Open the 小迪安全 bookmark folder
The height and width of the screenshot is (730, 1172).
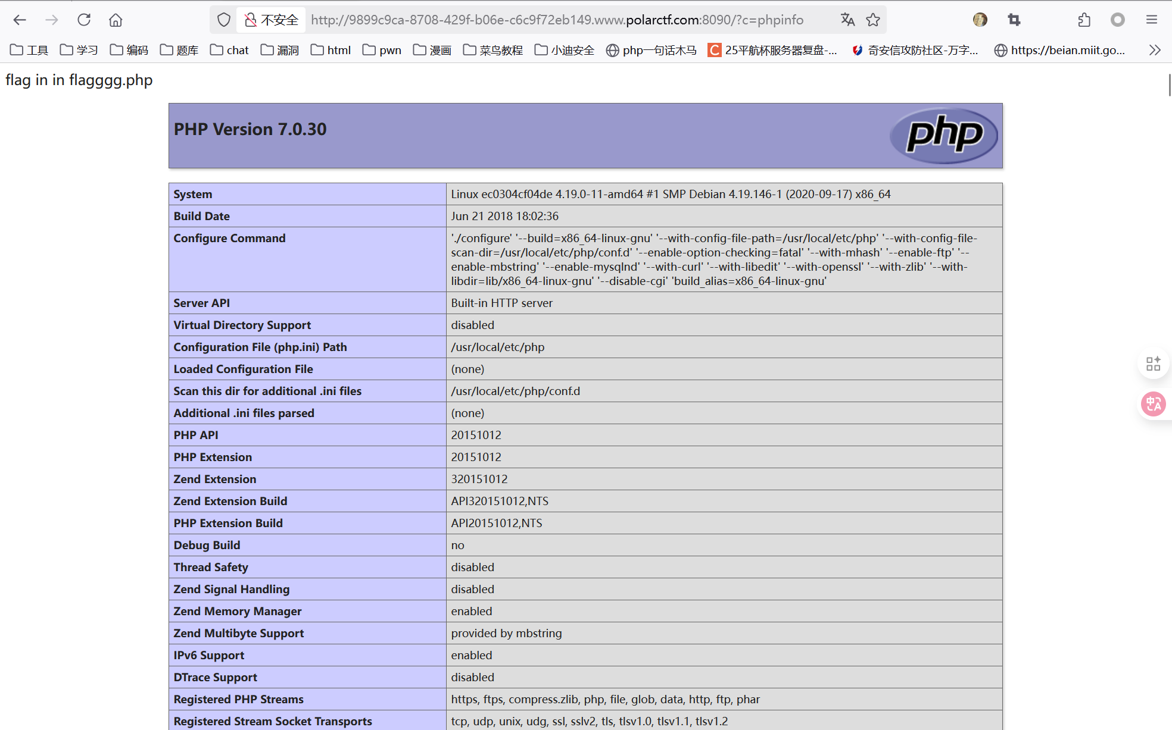click(x=564, y=50)
